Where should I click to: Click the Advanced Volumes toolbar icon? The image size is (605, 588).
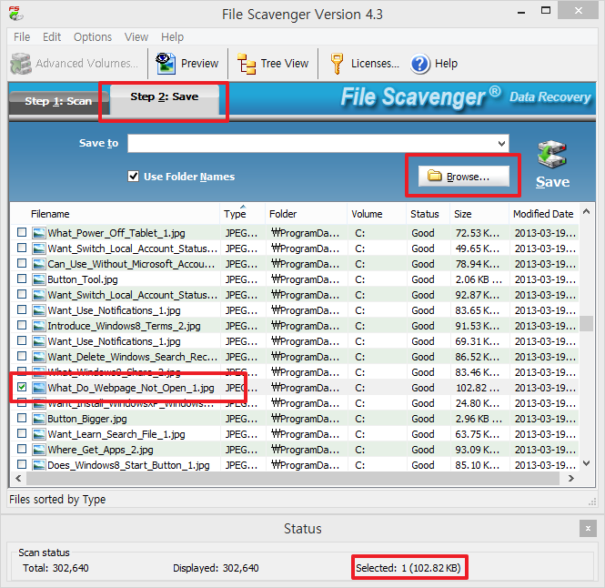21,64
